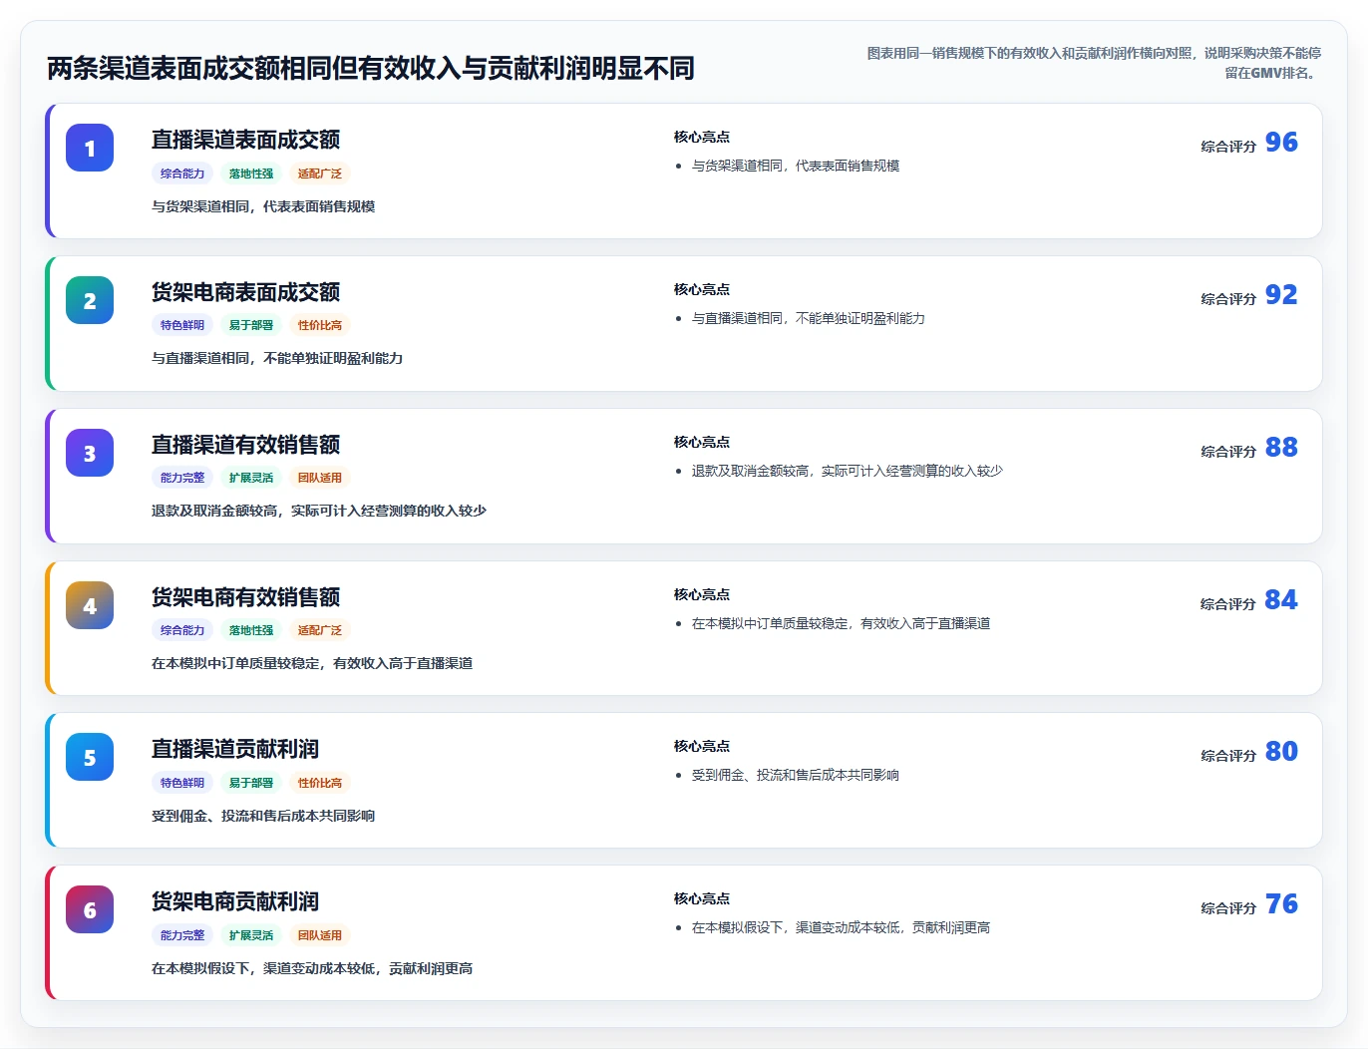Open the card title 直播渠道有效销售额
1368x1049 pixels.
coord(245,445)
